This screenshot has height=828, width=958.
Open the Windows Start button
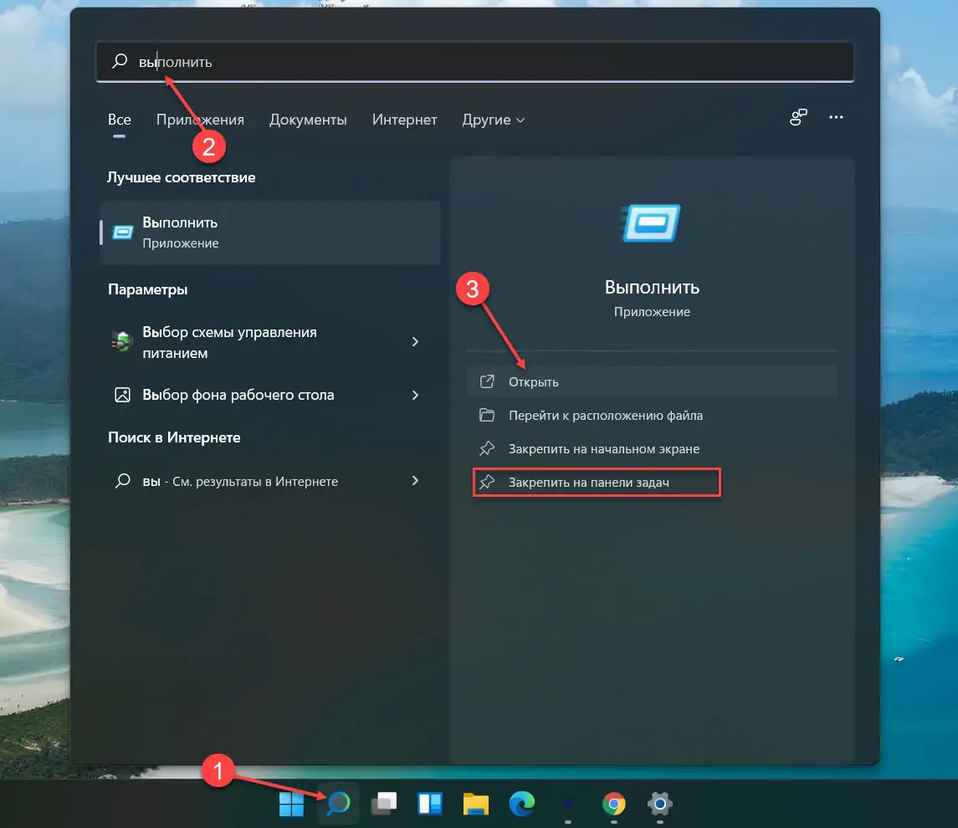click(291, 805)
